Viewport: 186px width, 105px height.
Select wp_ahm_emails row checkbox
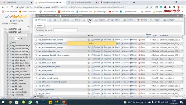[36, 71]
